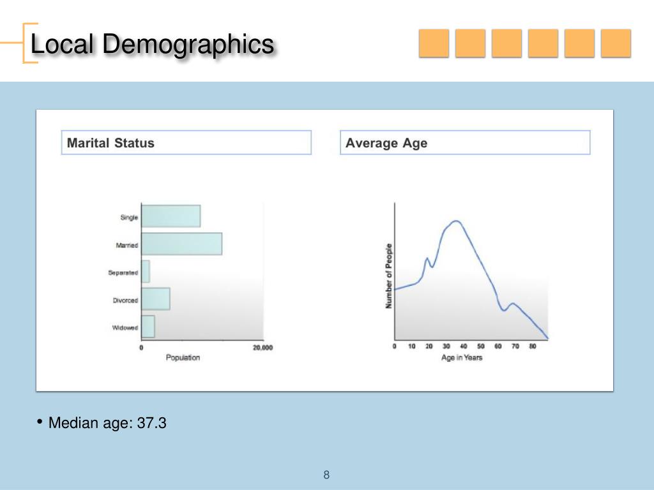Click the page number 8
654x490 pixels.
(326, 475)
